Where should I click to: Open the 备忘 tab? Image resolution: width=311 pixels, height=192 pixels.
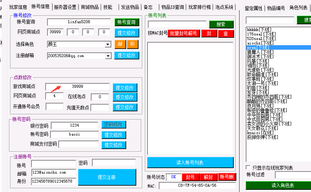148,7
